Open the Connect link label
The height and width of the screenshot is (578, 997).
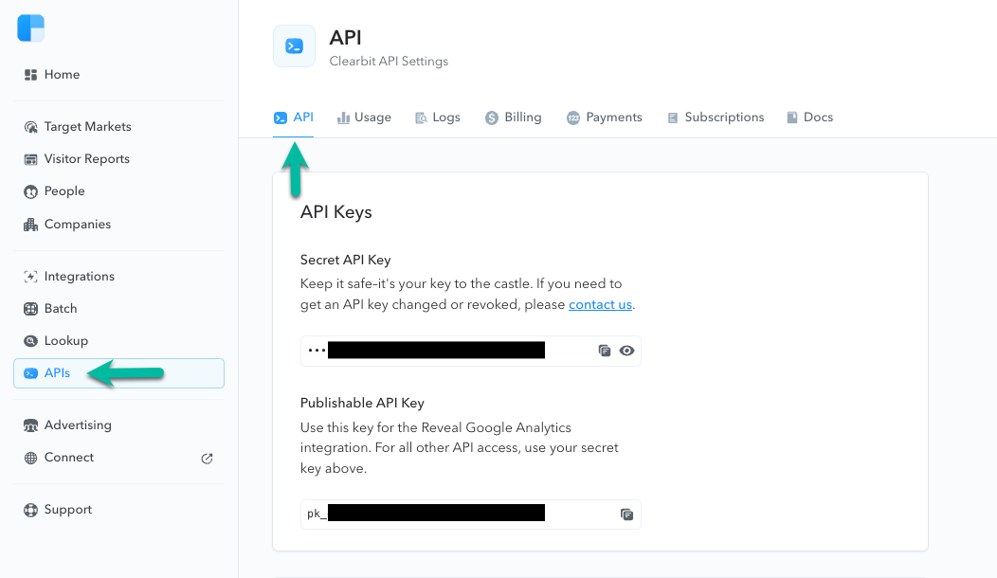69,458
